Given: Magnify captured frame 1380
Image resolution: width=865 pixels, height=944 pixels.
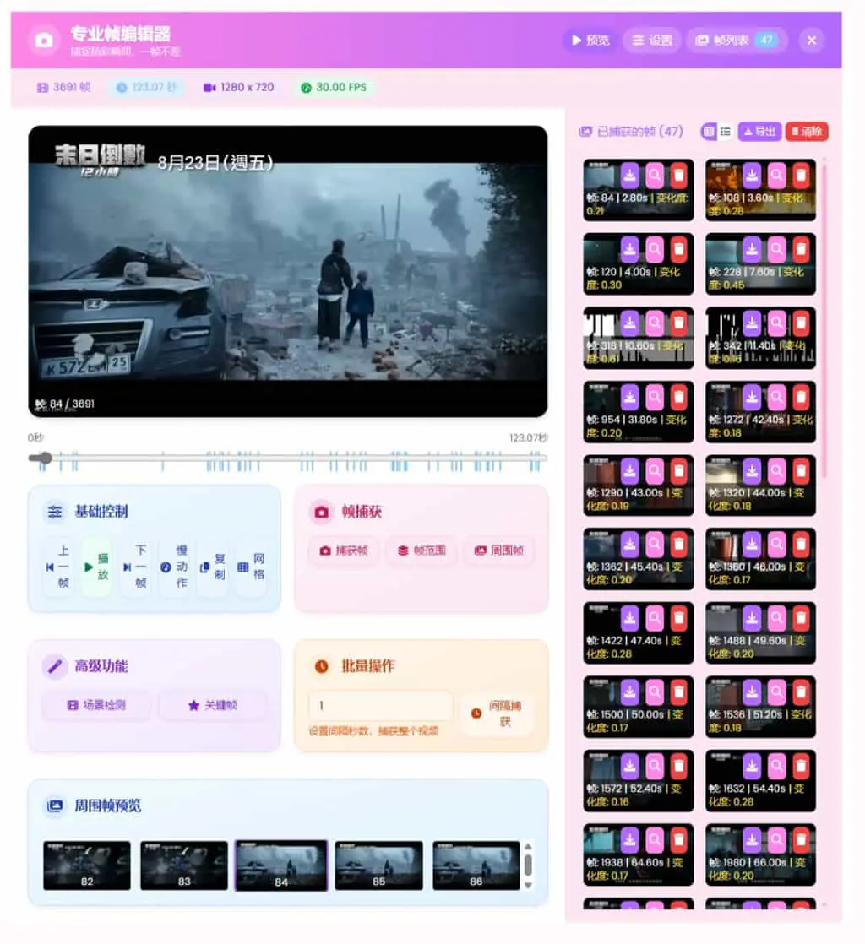Looking at the screenshot, I should [776, 545].
